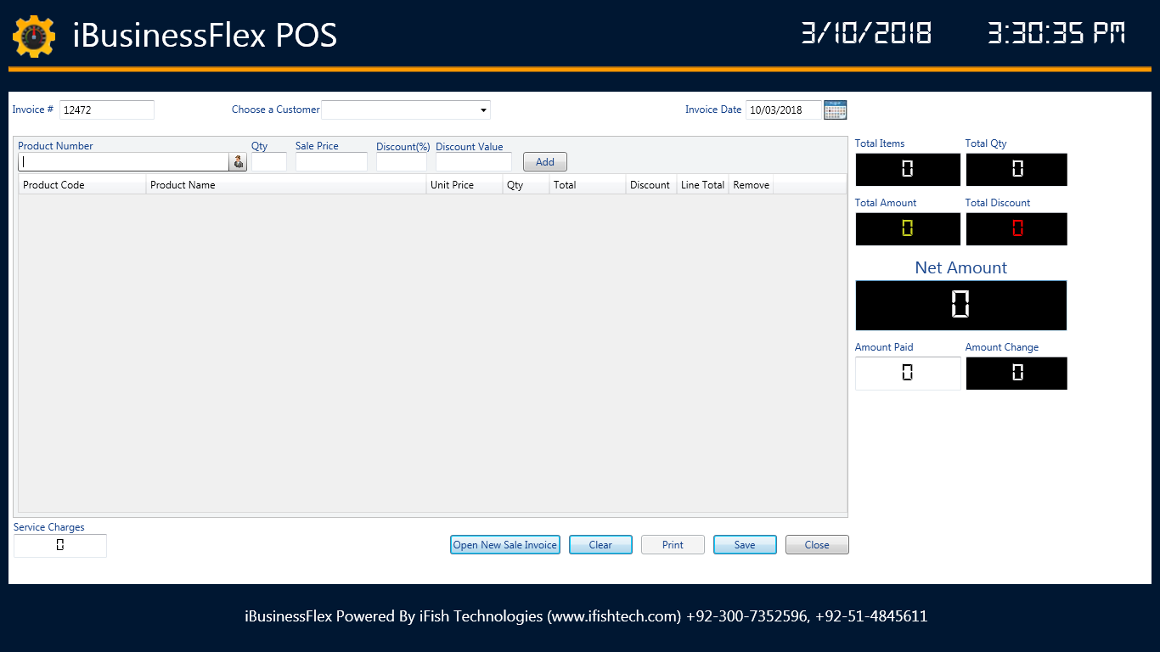Click the Qty column header in grid
Screen dimensions: 1160x652
tap(527, 185)
